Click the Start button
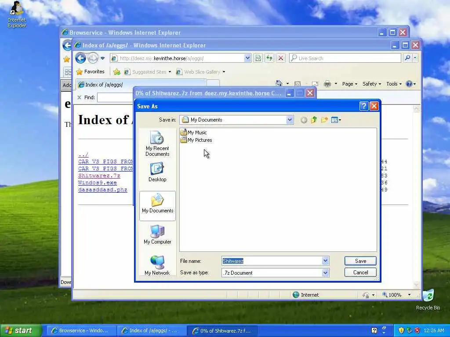Image resolution: width=450 pixels, height=337 pixels. click(x=20, y=330)
